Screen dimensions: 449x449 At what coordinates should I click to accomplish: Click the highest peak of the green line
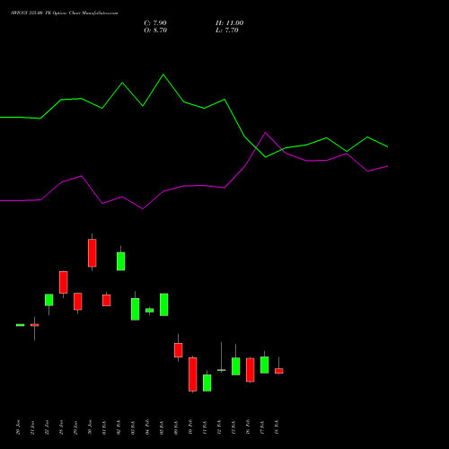163,75
